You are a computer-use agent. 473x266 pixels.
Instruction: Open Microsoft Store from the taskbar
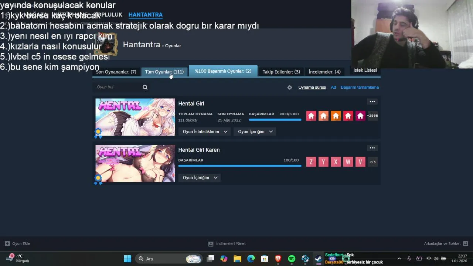[264, 259]
